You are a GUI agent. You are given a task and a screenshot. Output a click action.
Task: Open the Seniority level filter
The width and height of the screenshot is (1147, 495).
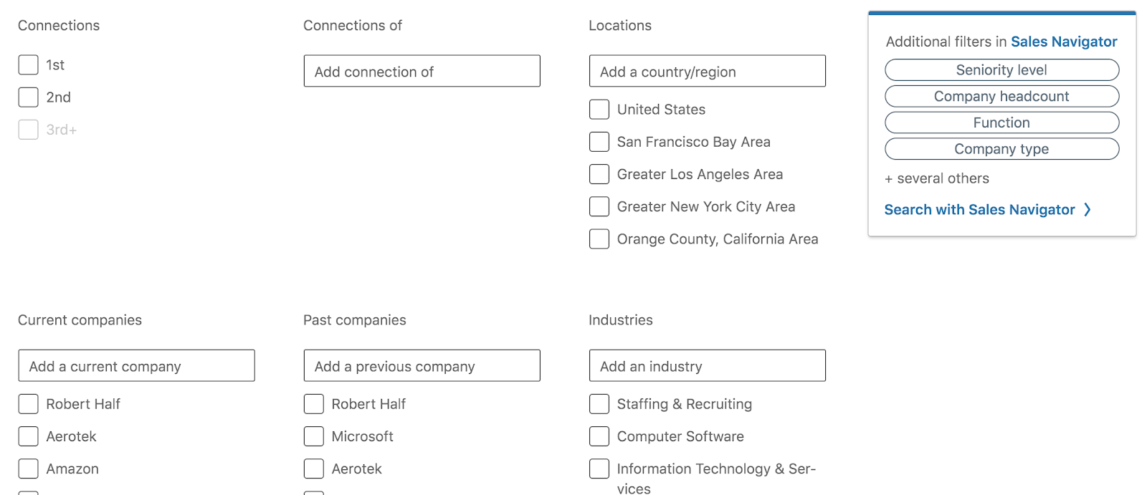(x=1001, y=69)
